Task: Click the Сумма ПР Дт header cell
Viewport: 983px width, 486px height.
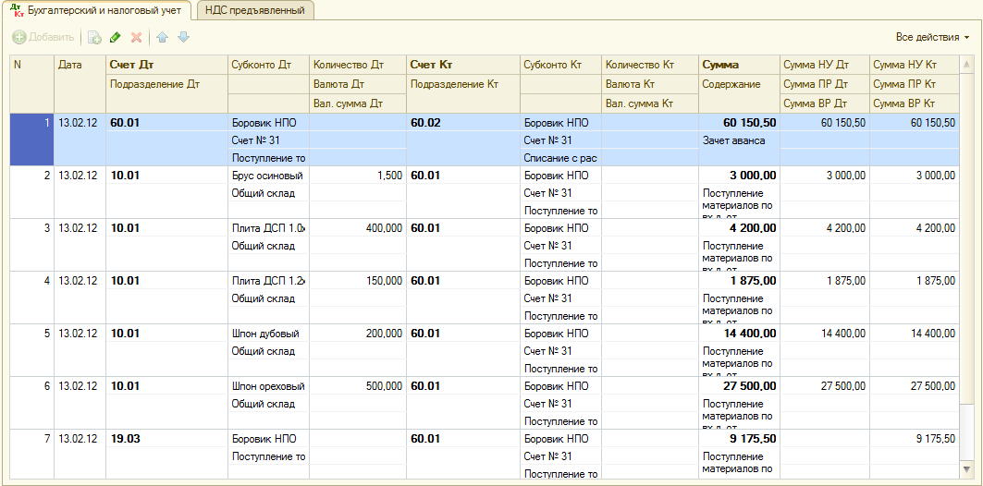Action: [824, 85]
